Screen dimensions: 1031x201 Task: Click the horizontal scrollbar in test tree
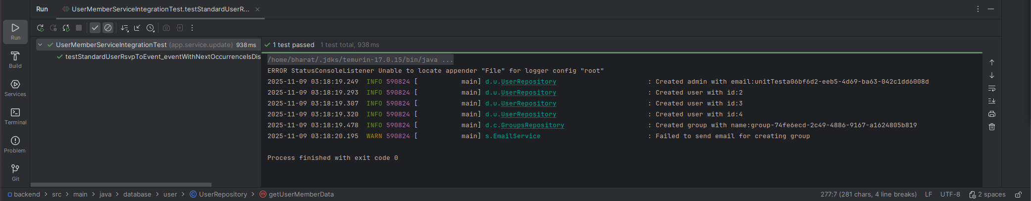121,185
